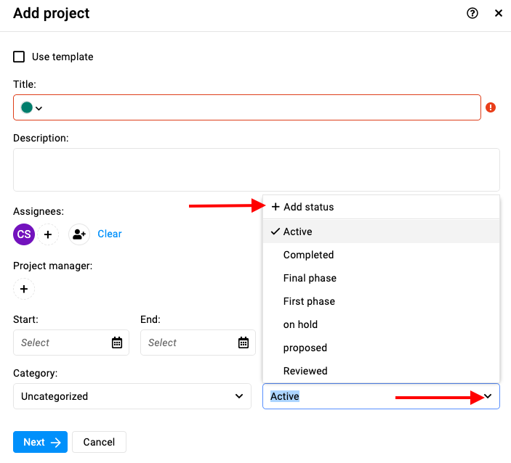
Task: Choose Add status option
Action: point(381,207)
